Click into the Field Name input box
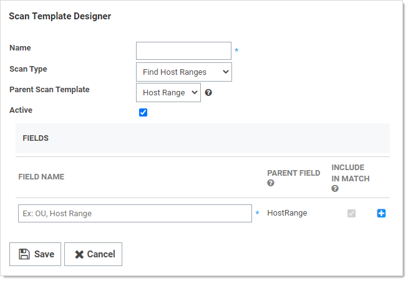 tap(135, 213)
